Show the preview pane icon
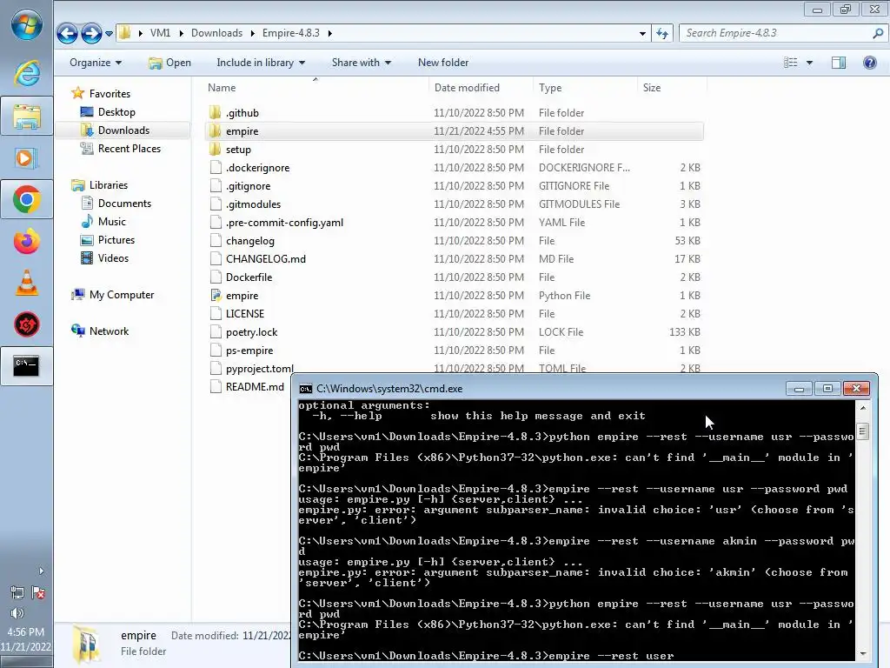 pos(839,63)
